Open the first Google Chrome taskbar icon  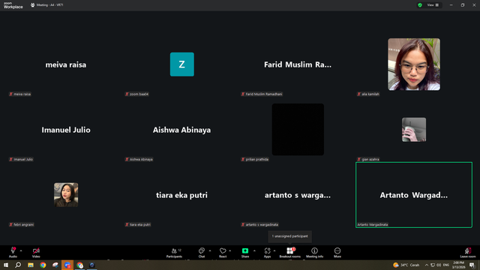[43, 265]
